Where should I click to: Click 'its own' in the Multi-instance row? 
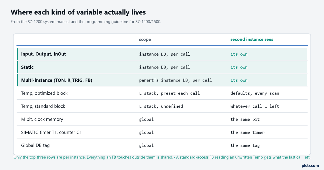pos(239,80)
